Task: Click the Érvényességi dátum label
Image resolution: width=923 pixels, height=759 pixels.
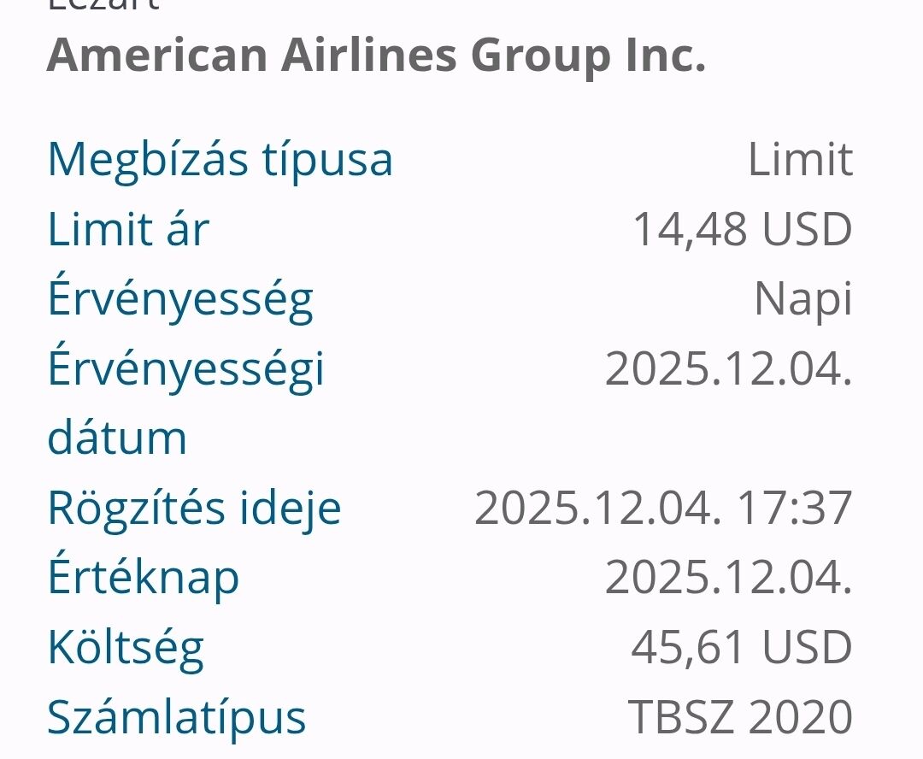Action: (x=185, y=402)
